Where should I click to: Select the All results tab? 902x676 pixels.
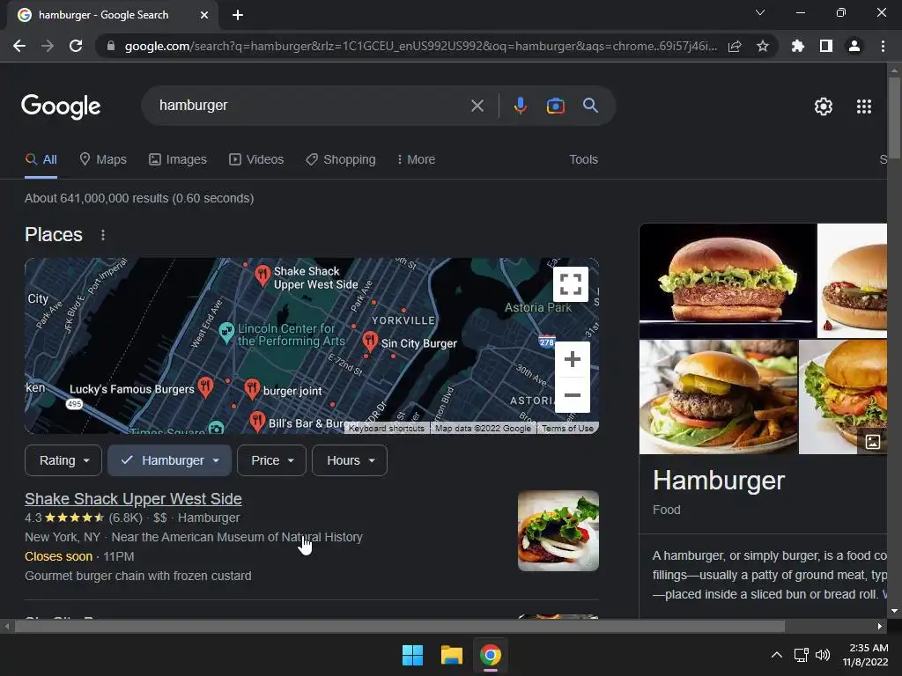click(x=41, y=159)
